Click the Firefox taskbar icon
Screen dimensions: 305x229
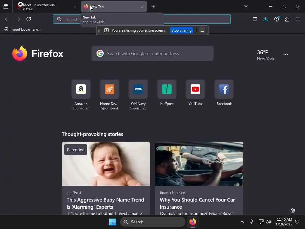(x=193, y=222)
